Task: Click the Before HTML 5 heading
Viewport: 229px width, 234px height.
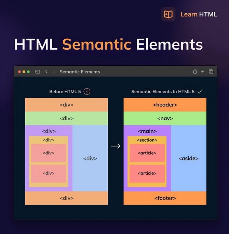Action: (65, 91)
